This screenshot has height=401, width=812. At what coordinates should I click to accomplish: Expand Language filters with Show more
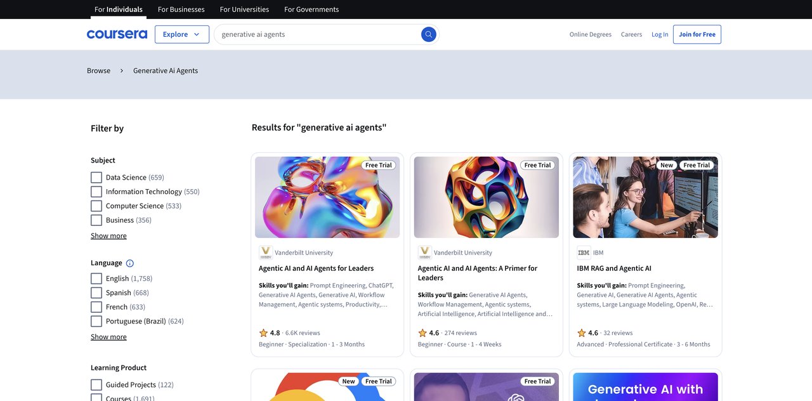click(108, 337)
